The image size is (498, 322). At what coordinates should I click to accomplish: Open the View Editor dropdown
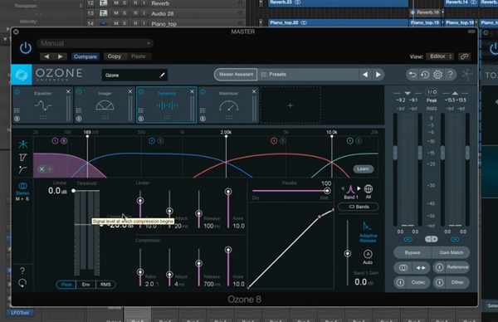[x=440, y=56]
